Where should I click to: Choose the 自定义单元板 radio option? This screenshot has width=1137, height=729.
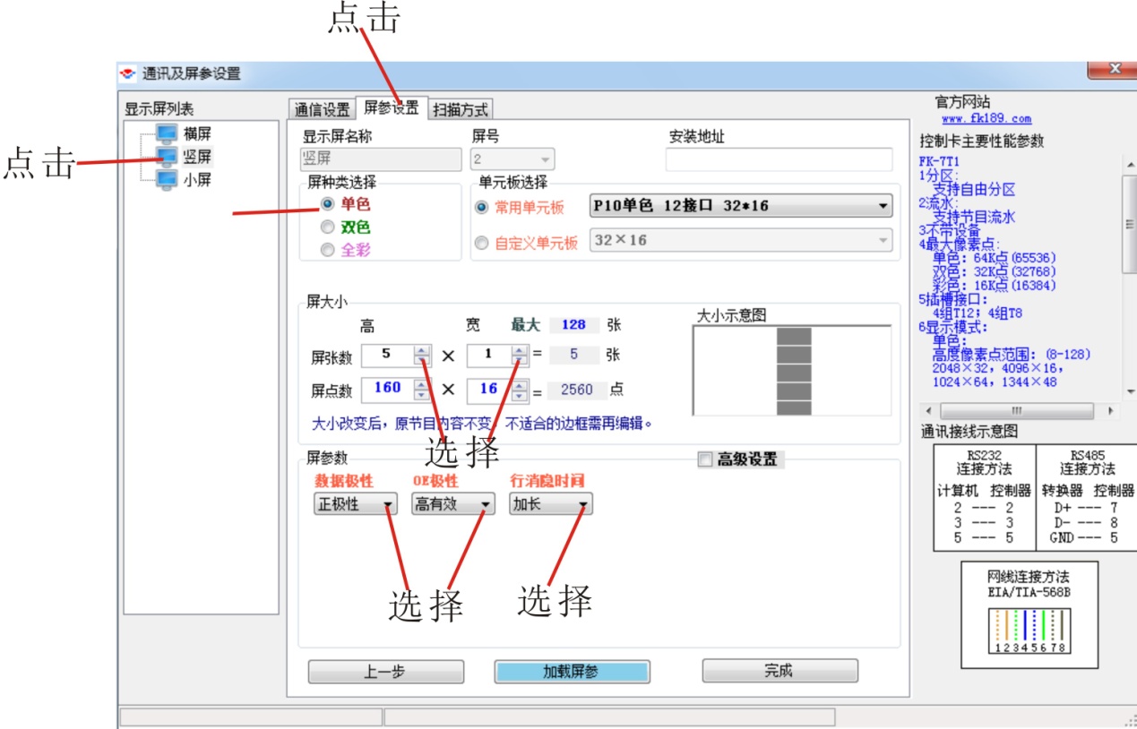(482, 242)
